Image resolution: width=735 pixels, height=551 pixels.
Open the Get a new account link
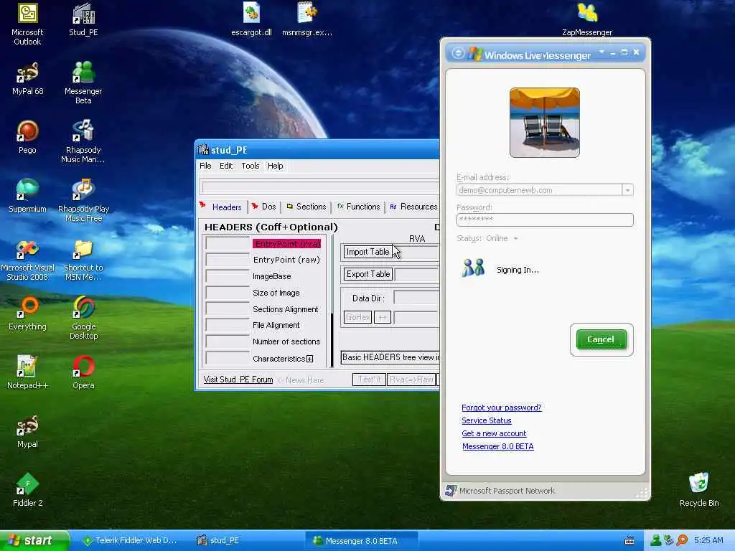click(494, 433)
